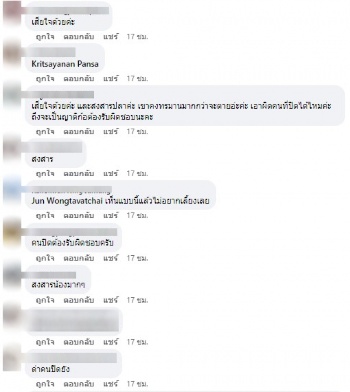Open avatar beside the 'สงสาร' comment
350x392 pixels.
[x=12, y=148]
